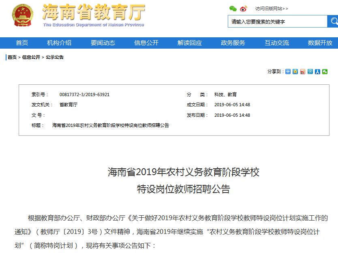Viewport: 338px width, 253px height.
Task: Click the blue plus more-share icon
Action: (288, 72)
